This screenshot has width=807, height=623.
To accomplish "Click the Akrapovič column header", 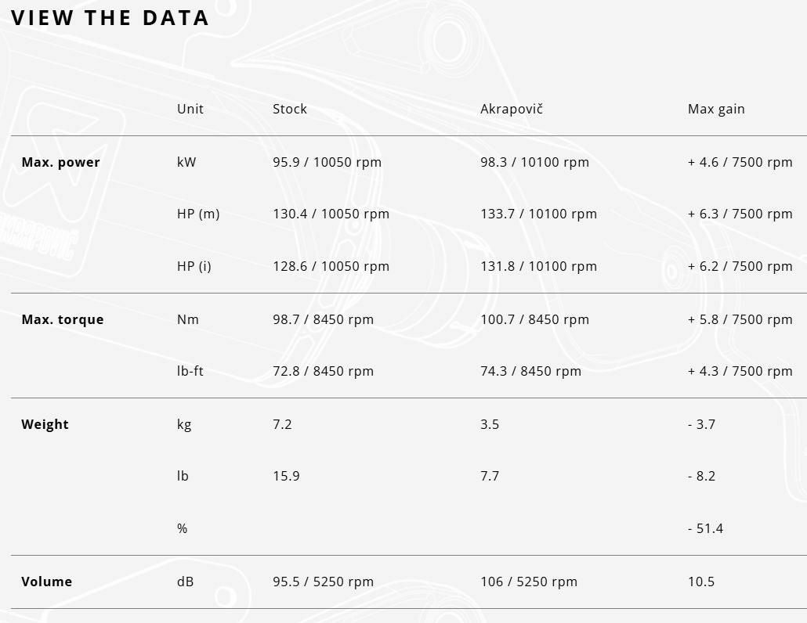I will (511, 109).
